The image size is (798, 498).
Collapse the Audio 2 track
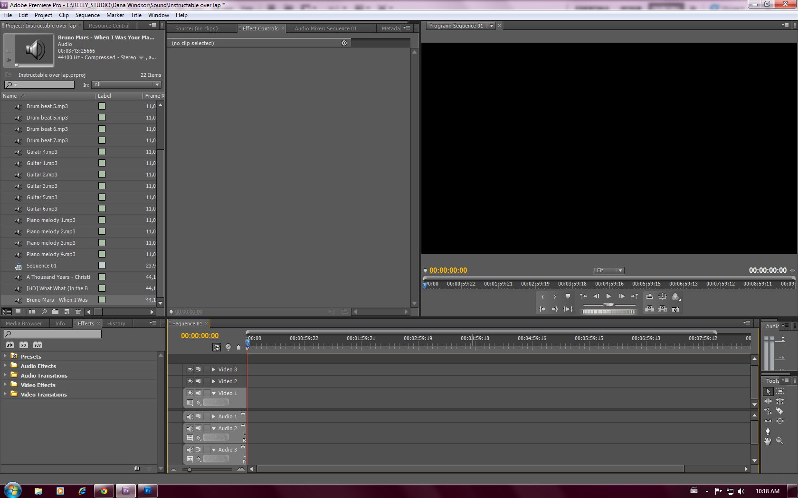pos(214,428)
